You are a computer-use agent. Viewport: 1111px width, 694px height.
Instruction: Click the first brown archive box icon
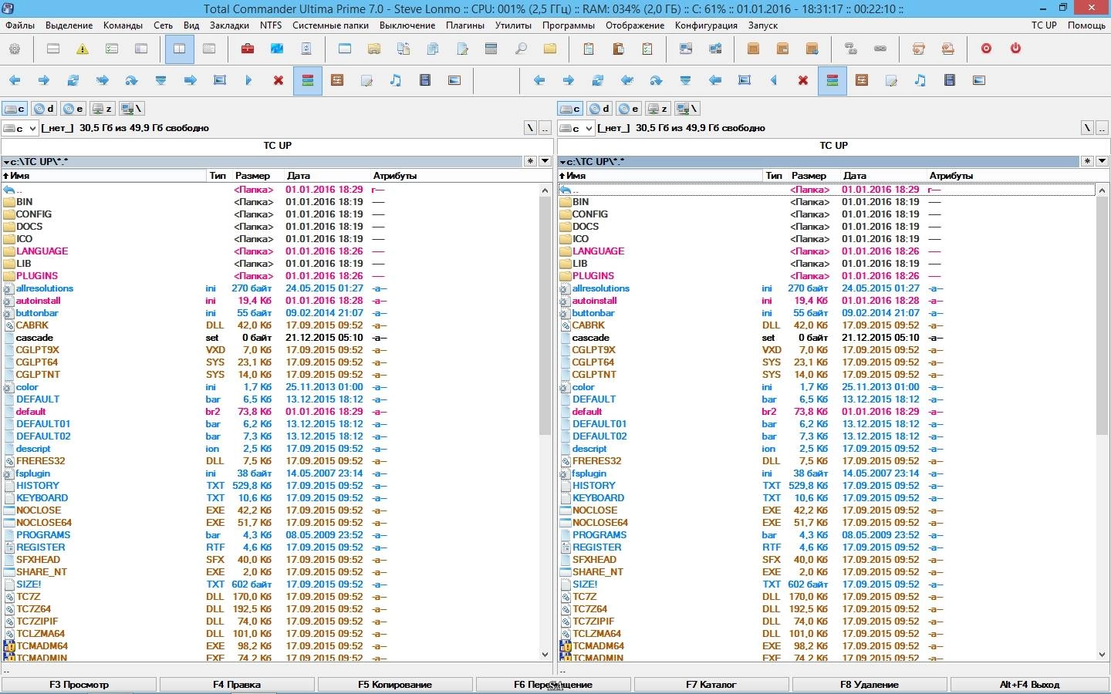754,49
